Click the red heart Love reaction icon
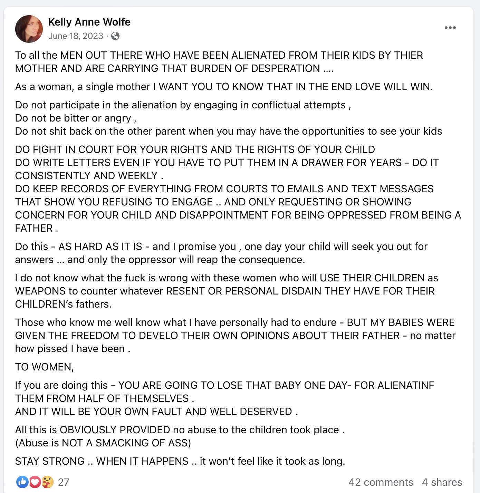This screenshot has height=493, width=480. [35, 482]
